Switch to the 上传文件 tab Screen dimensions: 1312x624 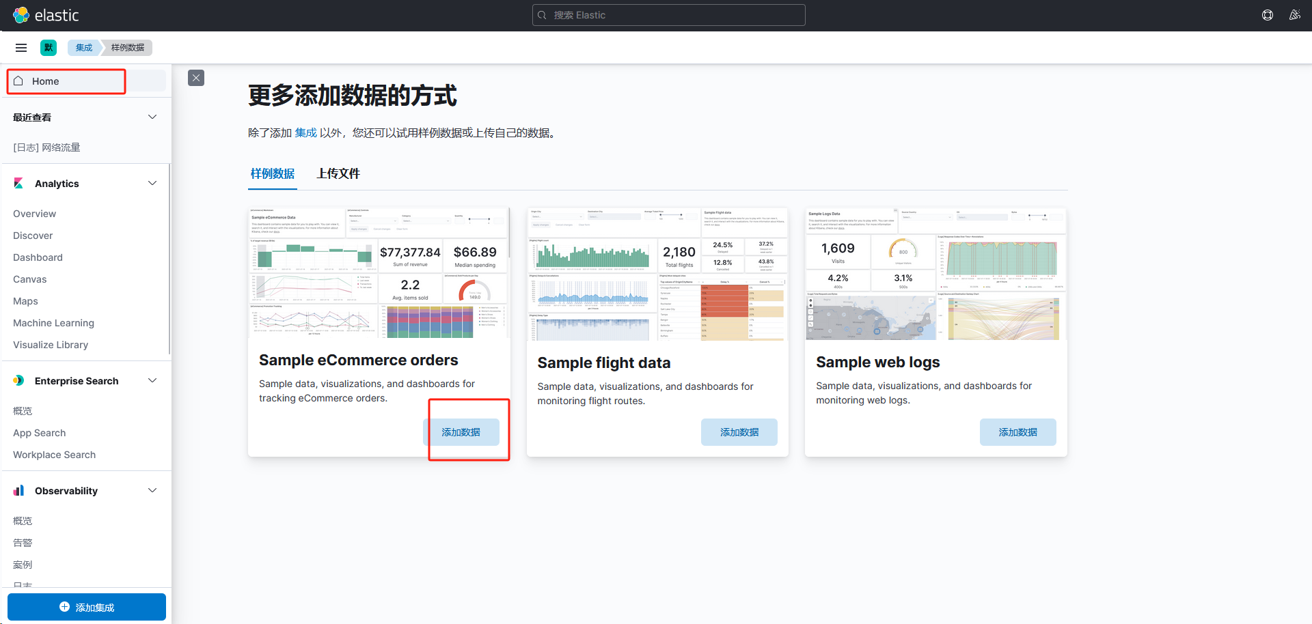338,174
